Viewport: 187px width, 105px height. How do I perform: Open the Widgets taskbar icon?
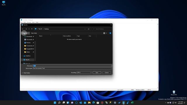point(68,103)
